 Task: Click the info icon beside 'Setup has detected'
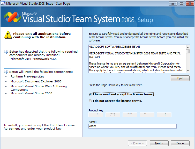click(x=6, y=52)
